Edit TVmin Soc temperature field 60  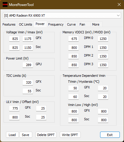pyautogui.click(x=74, y=97)
